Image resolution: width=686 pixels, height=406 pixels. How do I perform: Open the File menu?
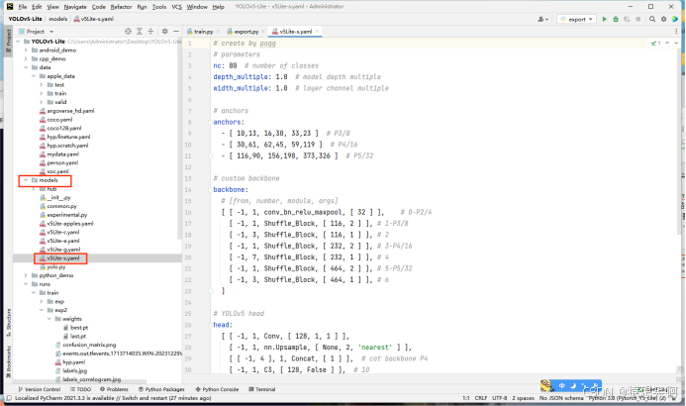click(x=23, y=7)
